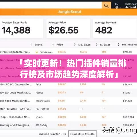Click the Mo. Sales column header
Viewport: 137px width, 137px height.
[x=84, y=45]
